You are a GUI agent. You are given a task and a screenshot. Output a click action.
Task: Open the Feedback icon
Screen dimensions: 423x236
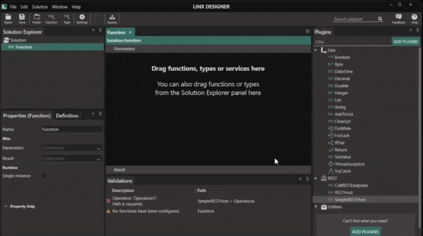point(399,19)
